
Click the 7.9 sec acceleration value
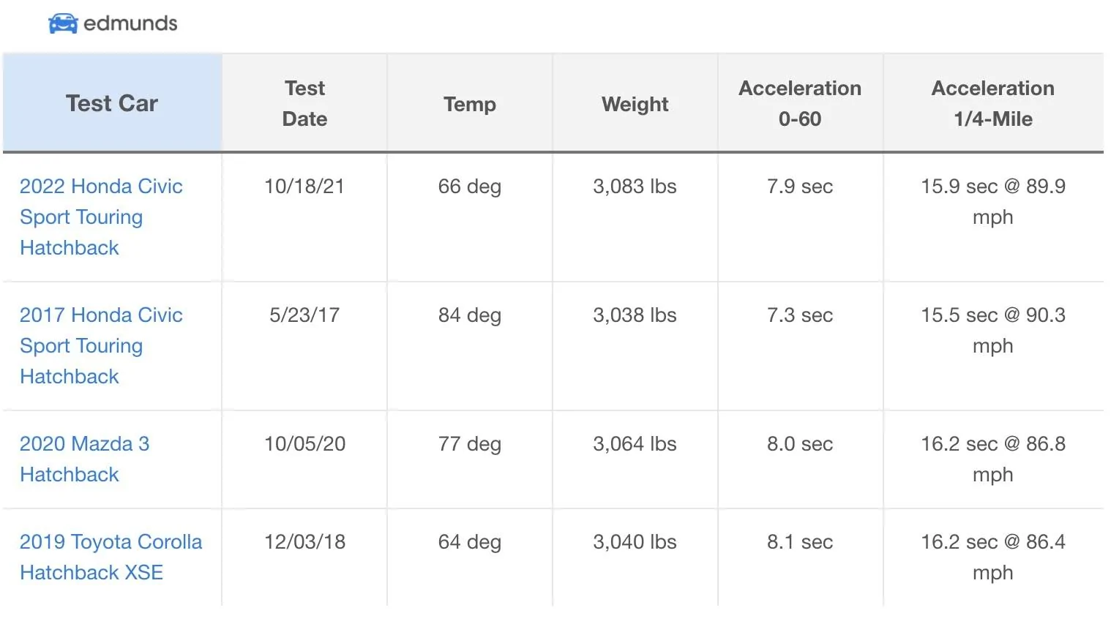click(x=800, y=187)
